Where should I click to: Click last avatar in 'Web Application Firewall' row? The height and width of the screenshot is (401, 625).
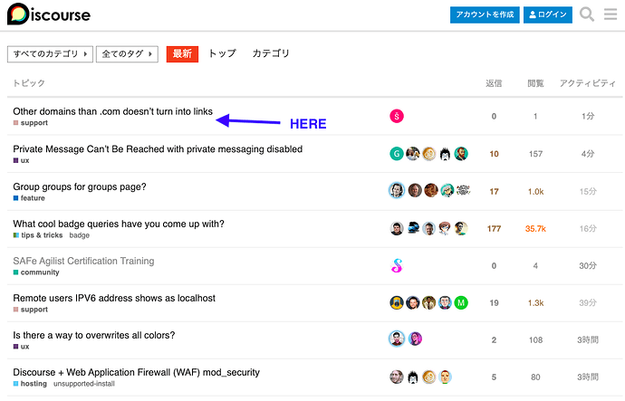(x=445, y=377)
